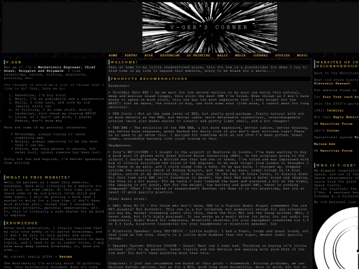The width and height of the screenshot is (359, 269).
Task: Open the 3D PRINTING page
Action: (198, 55)
